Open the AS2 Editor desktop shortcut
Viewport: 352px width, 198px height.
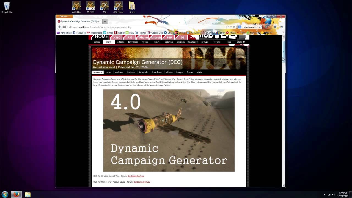[x=118, y=7]
